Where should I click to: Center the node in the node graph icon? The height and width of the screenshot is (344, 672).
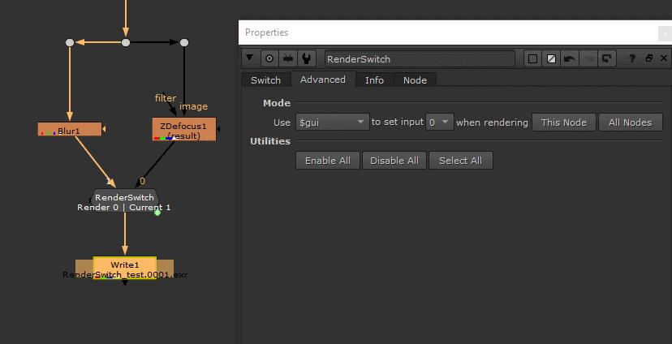(269, 58)
